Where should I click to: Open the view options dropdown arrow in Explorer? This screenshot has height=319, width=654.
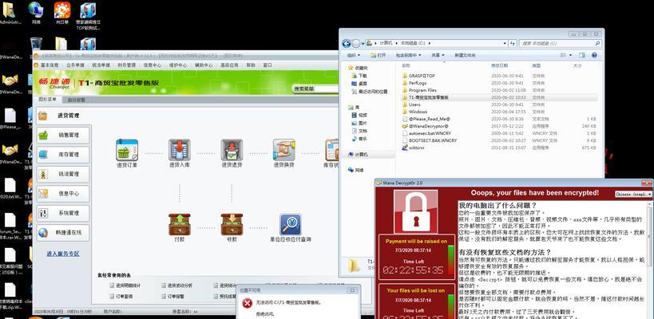pos(571,55)
